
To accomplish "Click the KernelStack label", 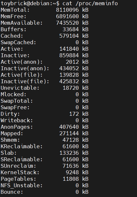I will [20, 173].
